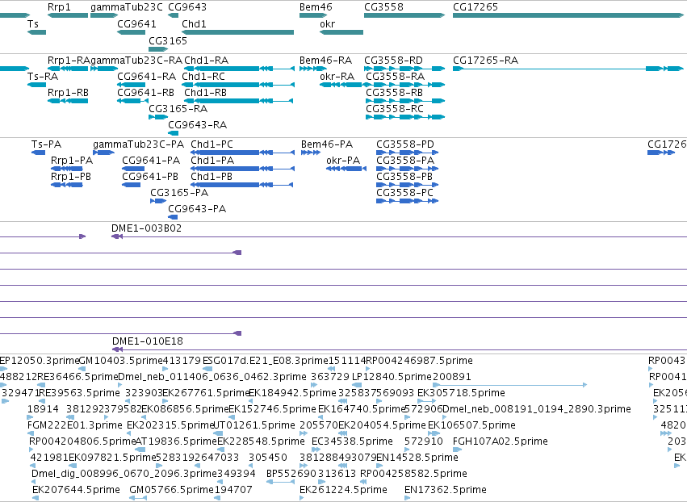Select the okr gene arrow glyph
Image resolution: width=687 pixels, height=502 pixels.
(x=341, y=32)
